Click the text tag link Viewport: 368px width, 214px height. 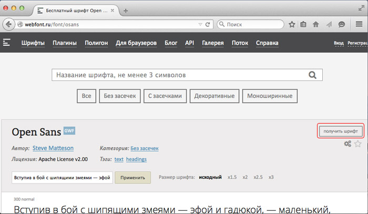pos(119,159)
